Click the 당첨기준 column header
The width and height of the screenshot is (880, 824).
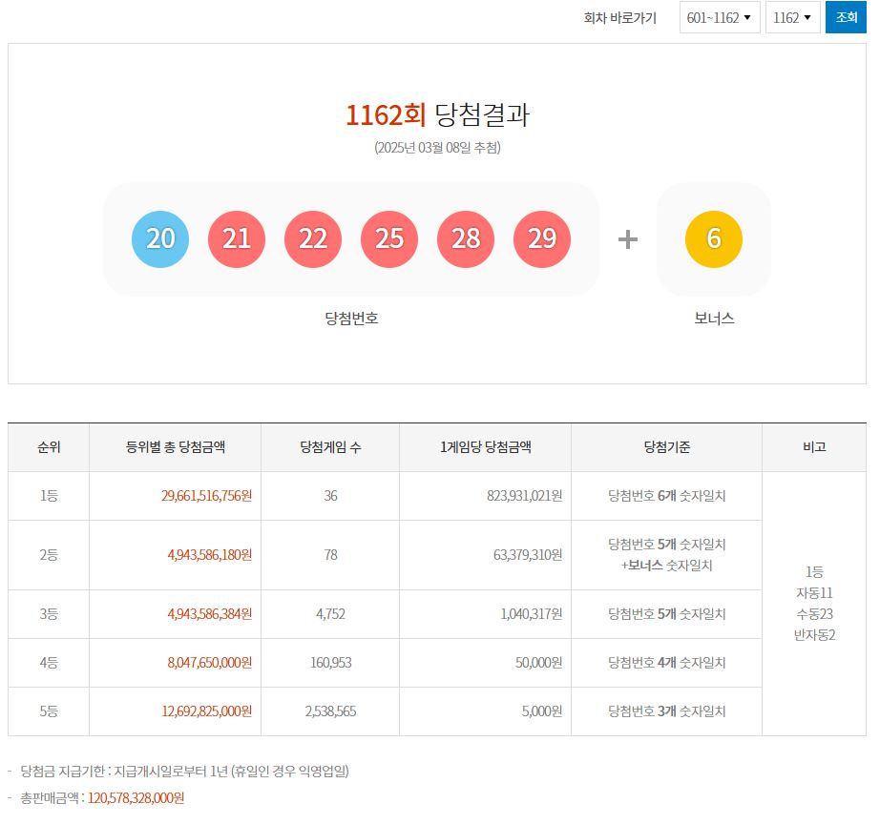[667, 447]
